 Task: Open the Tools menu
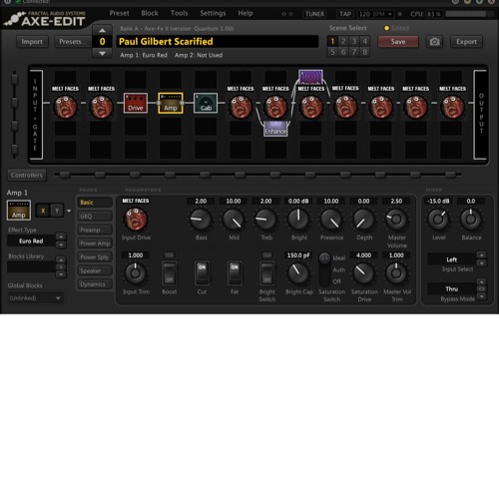179,13
